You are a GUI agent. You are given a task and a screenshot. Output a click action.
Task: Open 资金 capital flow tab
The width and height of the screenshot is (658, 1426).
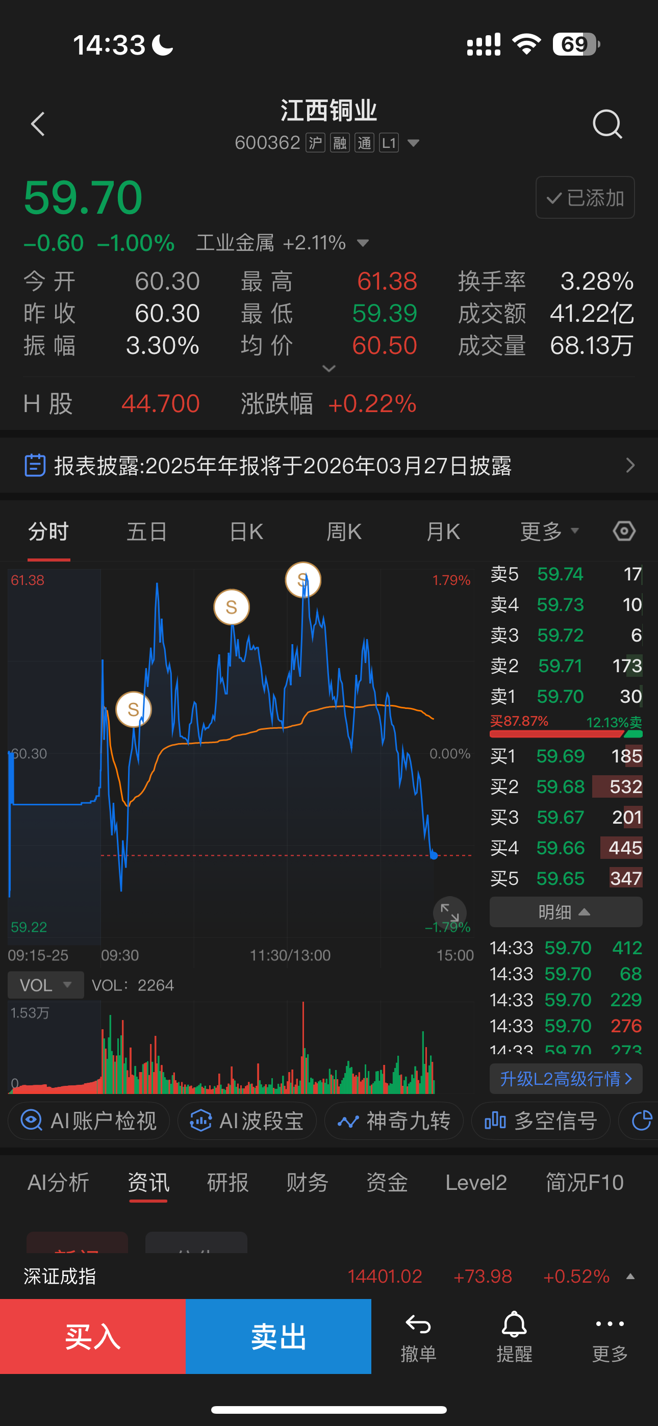[x=387, y=1182]
